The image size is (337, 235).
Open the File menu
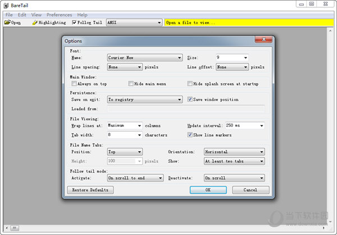(x=9, y=15)
